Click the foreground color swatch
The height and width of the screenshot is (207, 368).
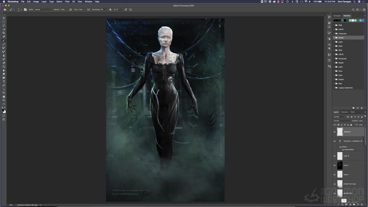click(x=3, y=110)
